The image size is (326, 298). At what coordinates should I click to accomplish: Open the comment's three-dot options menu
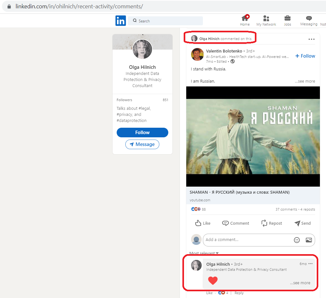tap(310, 264)
